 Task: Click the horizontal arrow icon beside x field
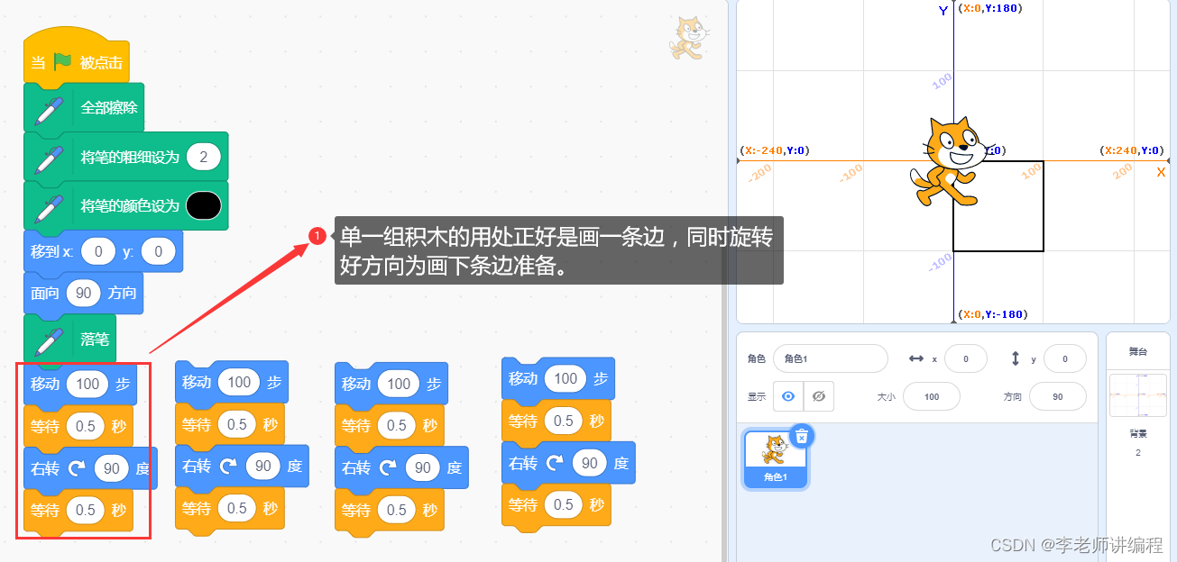(915, 358)
